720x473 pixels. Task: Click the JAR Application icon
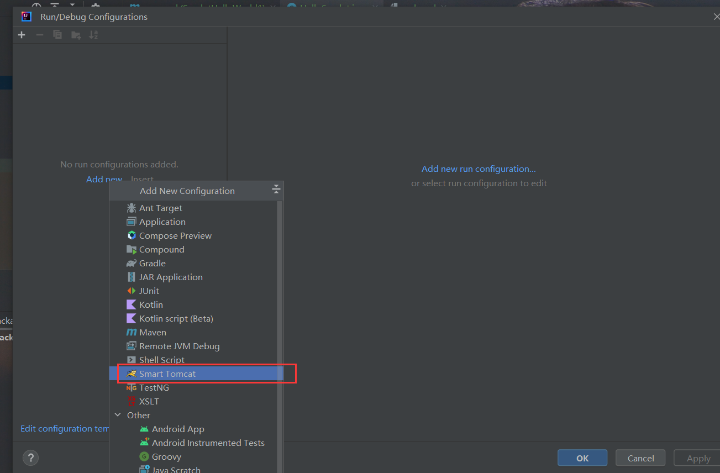[131, 277]
